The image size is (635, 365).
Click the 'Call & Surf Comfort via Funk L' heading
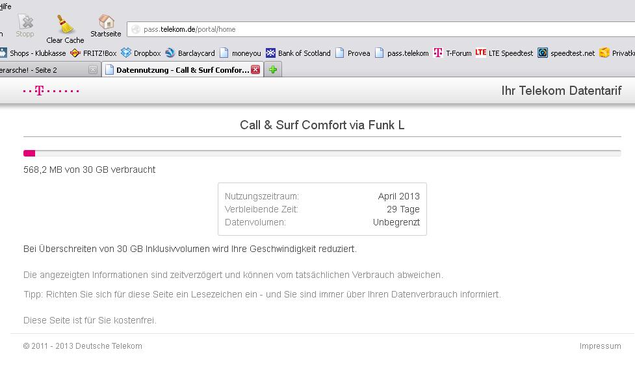322,125
